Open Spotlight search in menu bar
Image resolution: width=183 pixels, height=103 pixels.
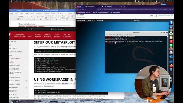click(154, 1)
